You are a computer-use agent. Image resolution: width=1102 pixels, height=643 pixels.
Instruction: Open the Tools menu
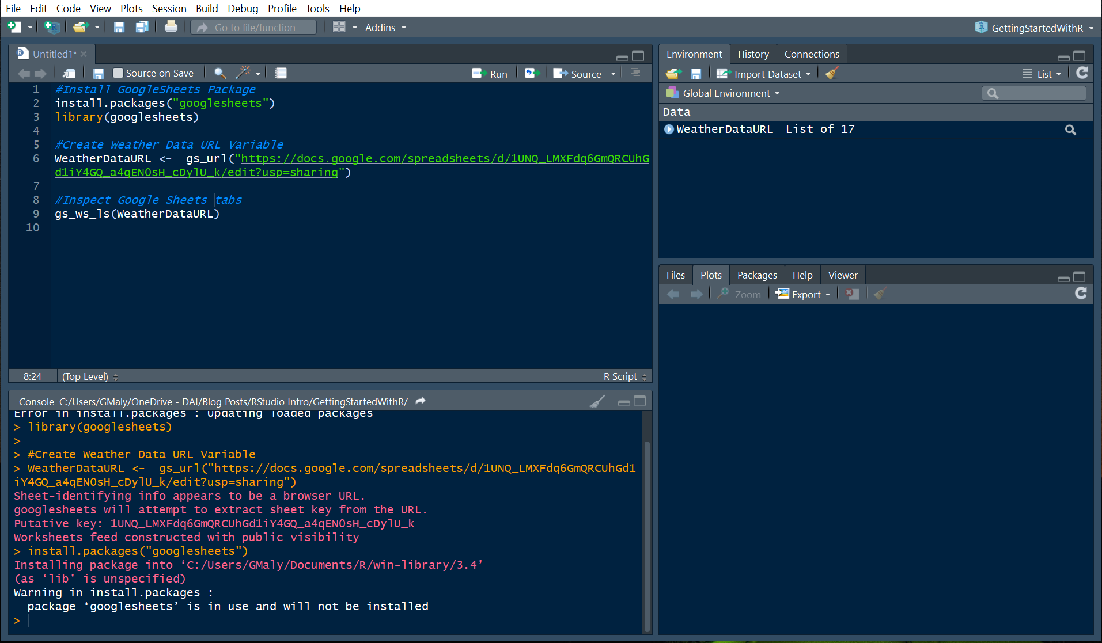point(317,8)
